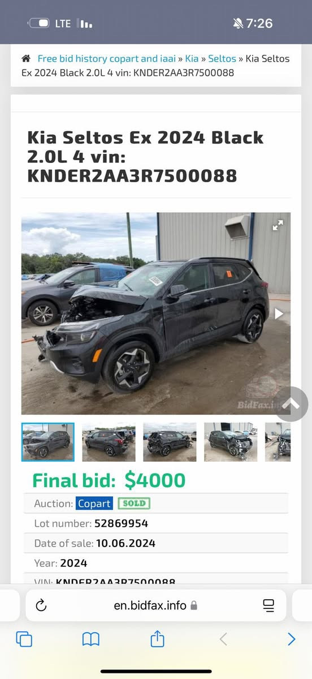This screenshot has height=679, width=312.
Task: Reload the page with the refresh icon
Action: [x=41, y=606]
